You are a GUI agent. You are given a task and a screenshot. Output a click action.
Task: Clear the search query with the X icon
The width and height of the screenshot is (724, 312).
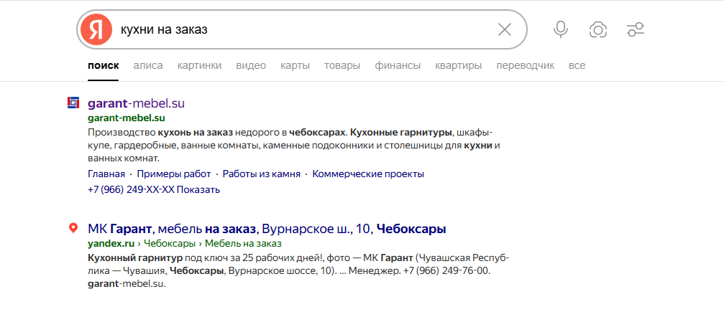pyautogui.click(x=504, y=29)
